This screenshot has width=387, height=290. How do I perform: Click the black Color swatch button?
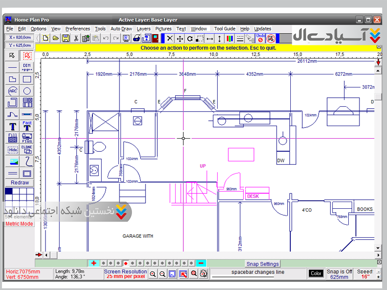click(316, 274)
